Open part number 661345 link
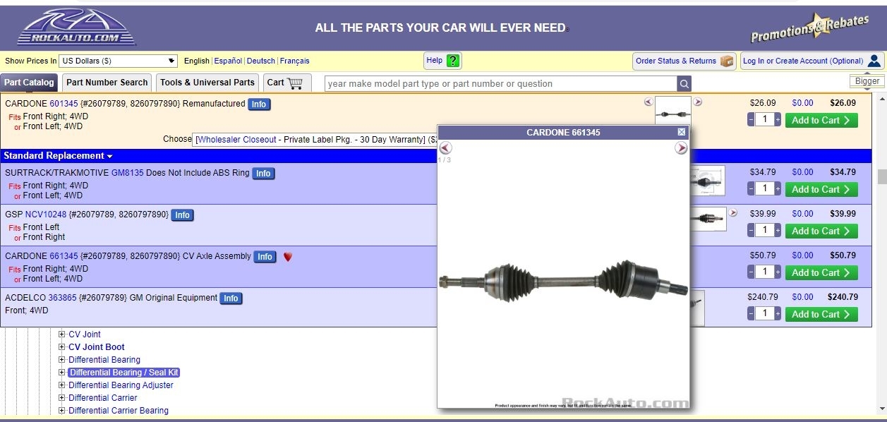This screenshot has height=422, width=887. [64, 256]
